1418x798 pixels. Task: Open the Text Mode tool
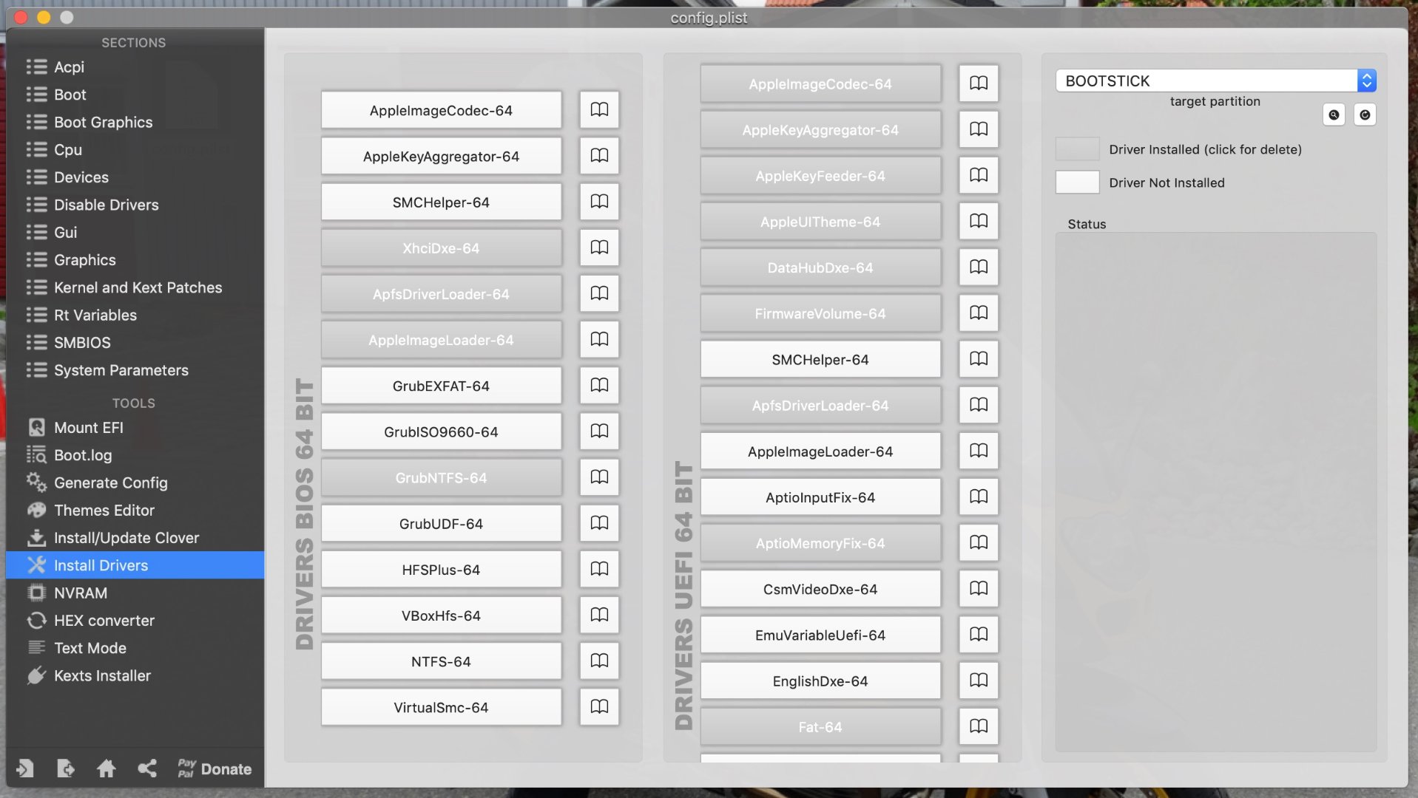point(135,647)
